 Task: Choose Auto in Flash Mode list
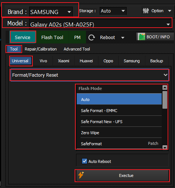point(119,99)
